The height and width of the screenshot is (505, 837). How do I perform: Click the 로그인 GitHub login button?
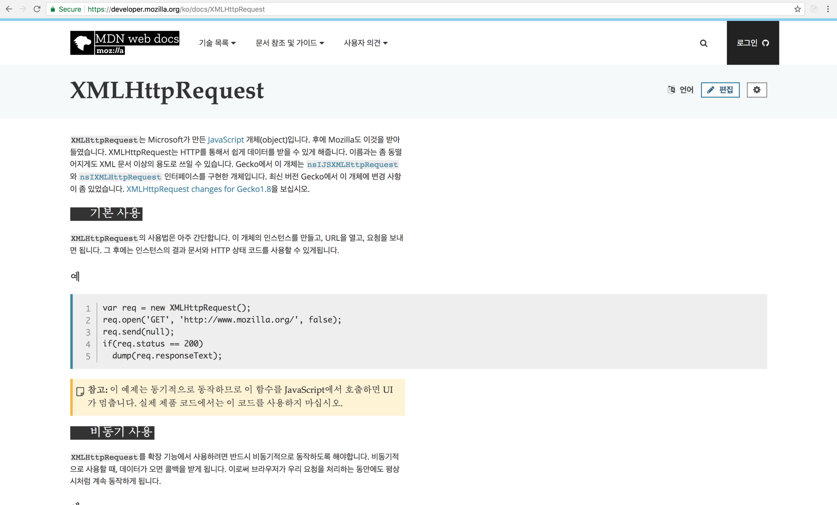tap(753, 43)
